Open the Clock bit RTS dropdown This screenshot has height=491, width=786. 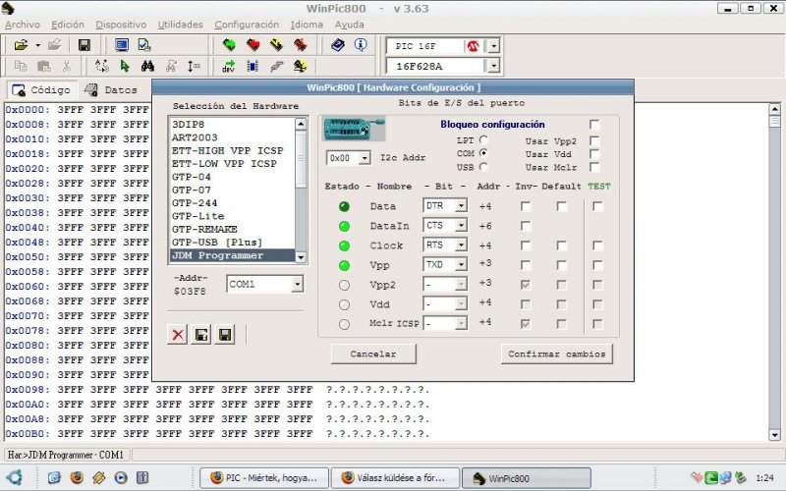[x=461, y=245]
